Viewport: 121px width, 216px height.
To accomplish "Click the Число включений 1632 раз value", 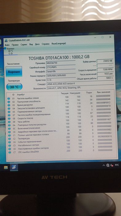I will click(x=105, y=74).
